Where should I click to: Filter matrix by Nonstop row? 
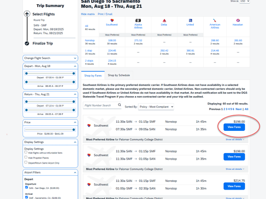click(90, 40)
